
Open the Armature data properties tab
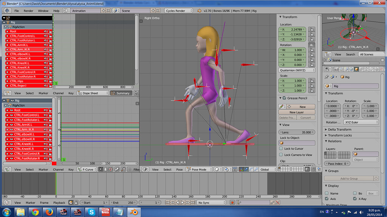(366, 69)
